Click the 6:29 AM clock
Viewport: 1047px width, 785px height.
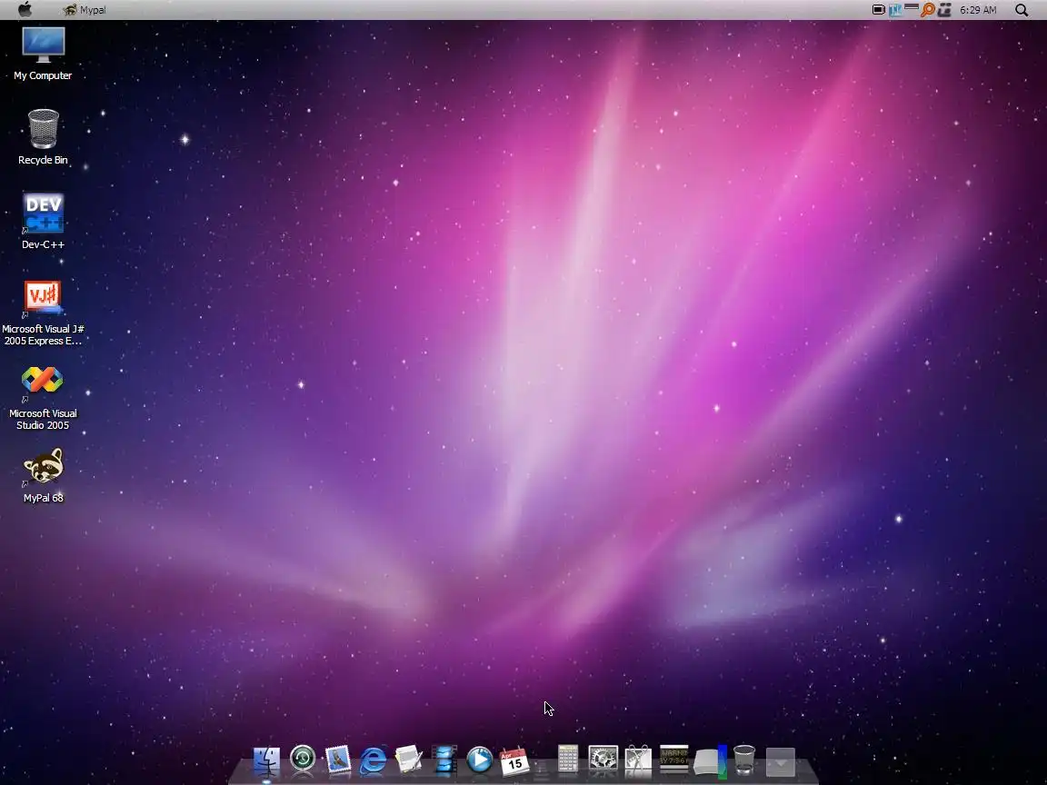(978, 10)
